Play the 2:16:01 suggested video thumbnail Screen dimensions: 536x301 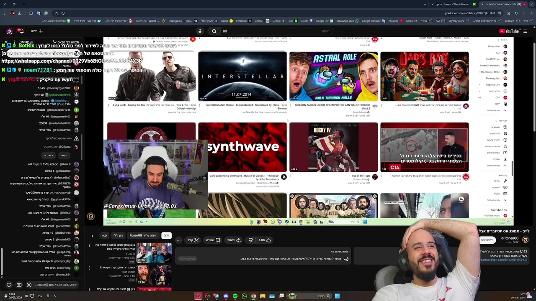tap(154, 253)
